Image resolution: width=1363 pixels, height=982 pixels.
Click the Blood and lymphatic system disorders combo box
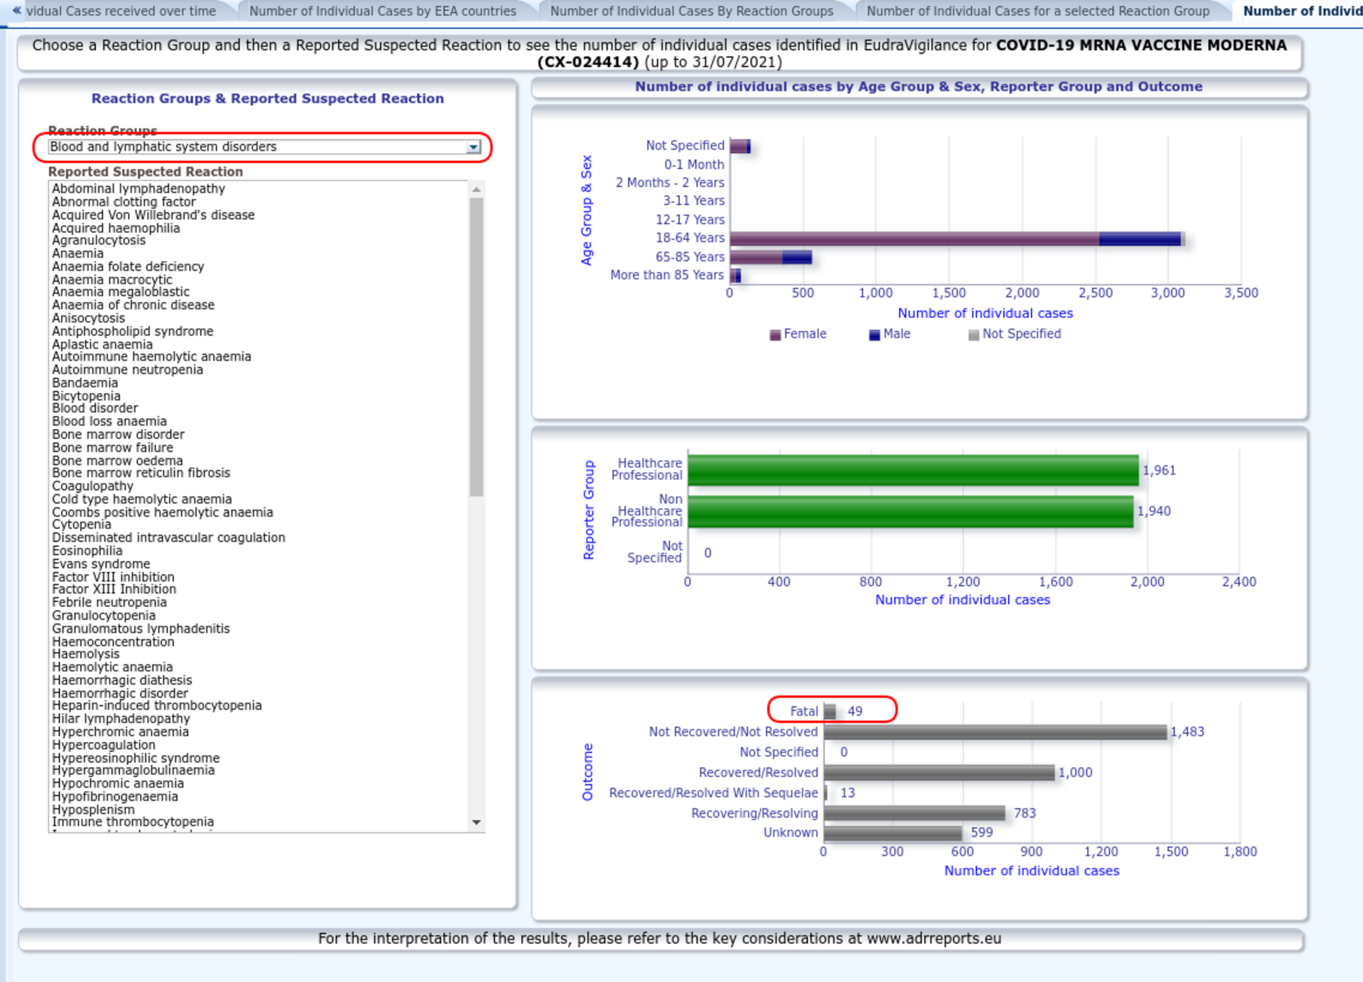click(265, 147)
